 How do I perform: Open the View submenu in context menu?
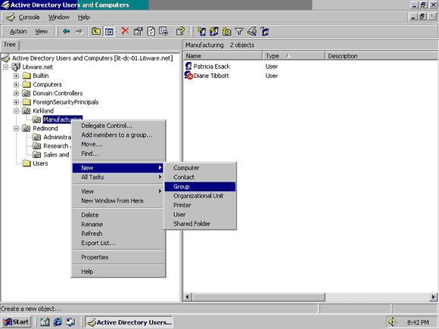(x=118, y=191)
